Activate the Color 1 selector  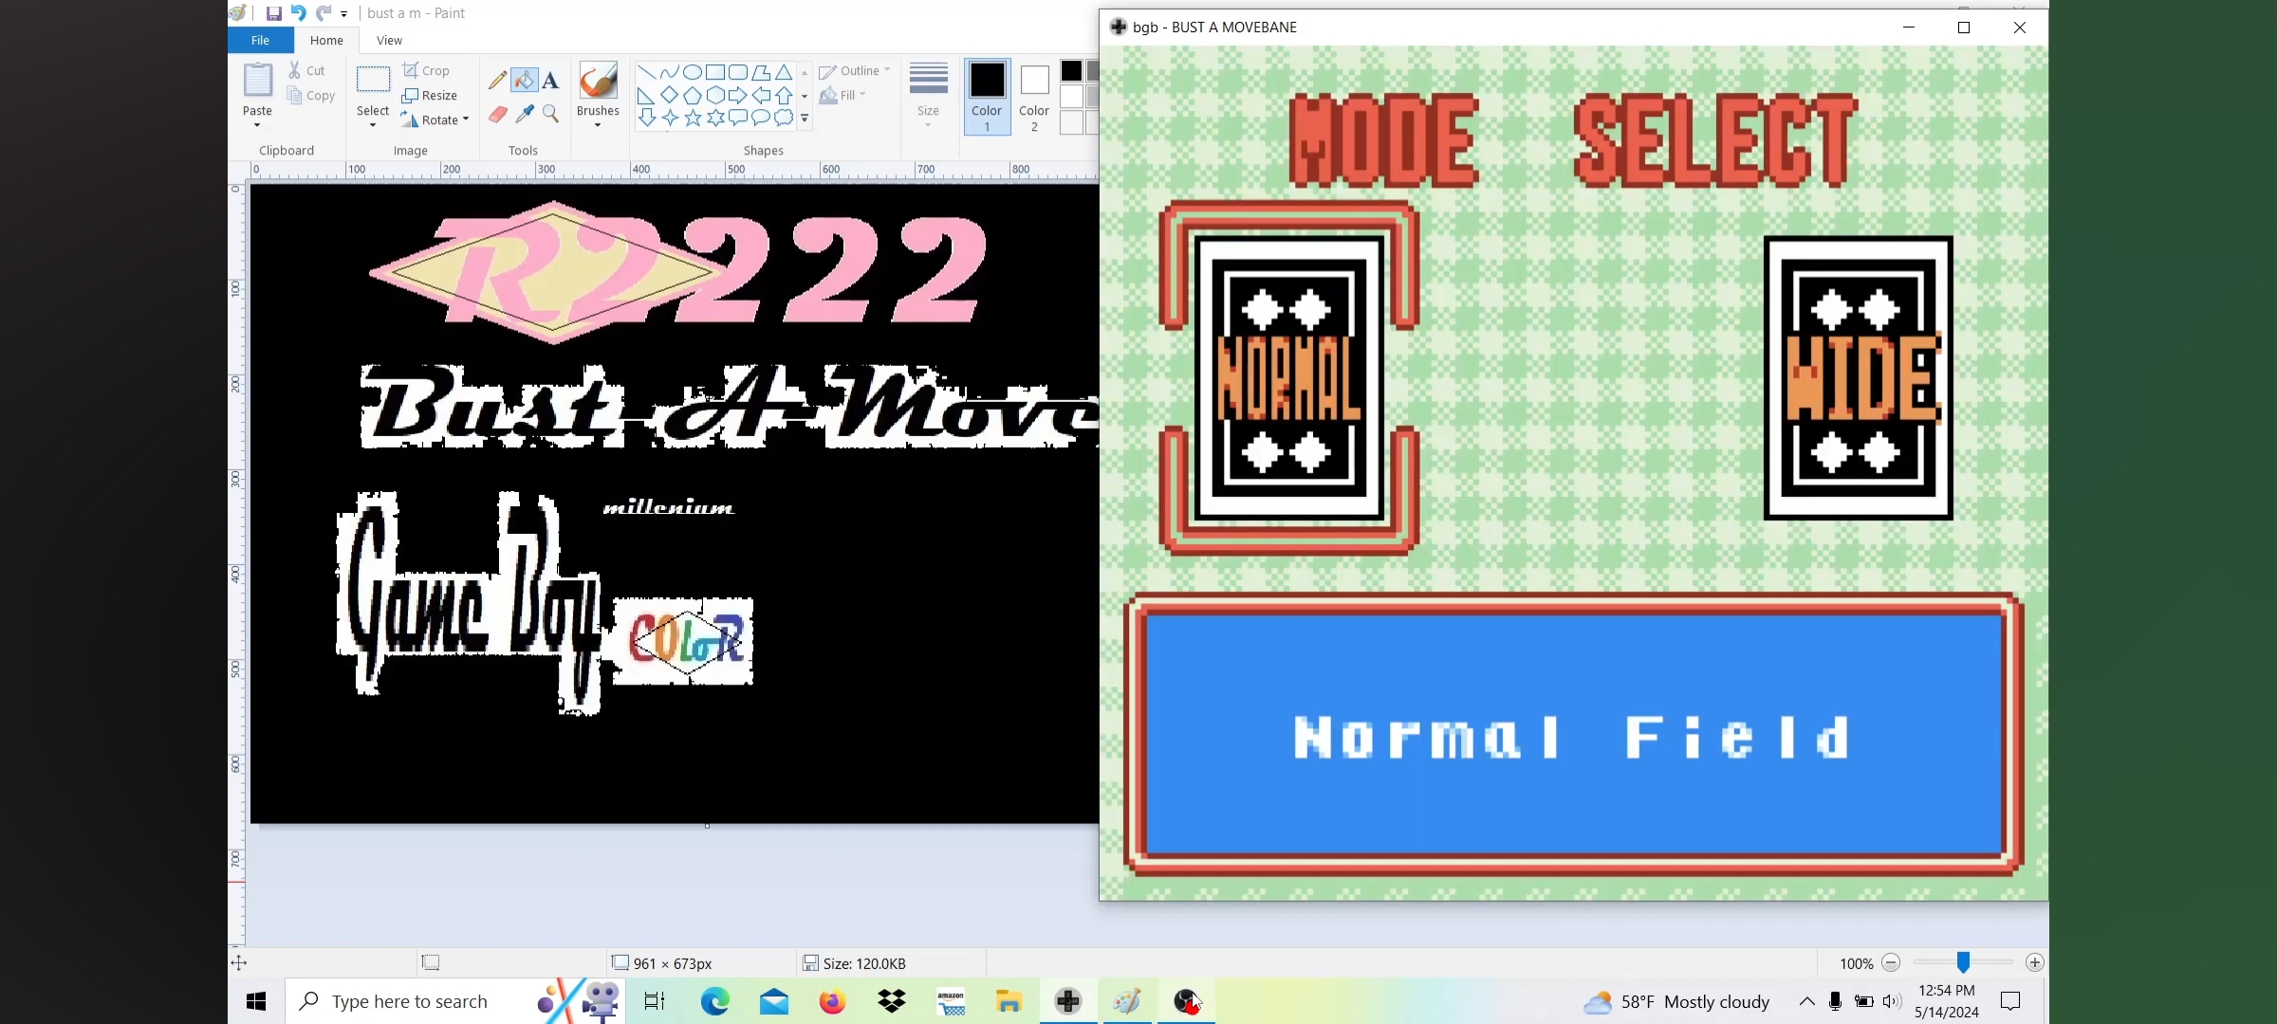pos(987,97)
